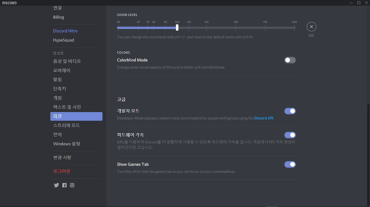Set zoom slider to 67 mark
370x207 pixels.
138,28
